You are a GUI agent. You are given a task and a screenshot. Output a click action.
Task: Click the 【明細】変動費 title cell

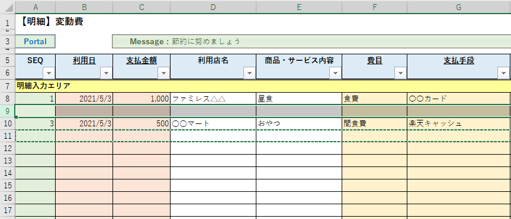coord(52,22)
